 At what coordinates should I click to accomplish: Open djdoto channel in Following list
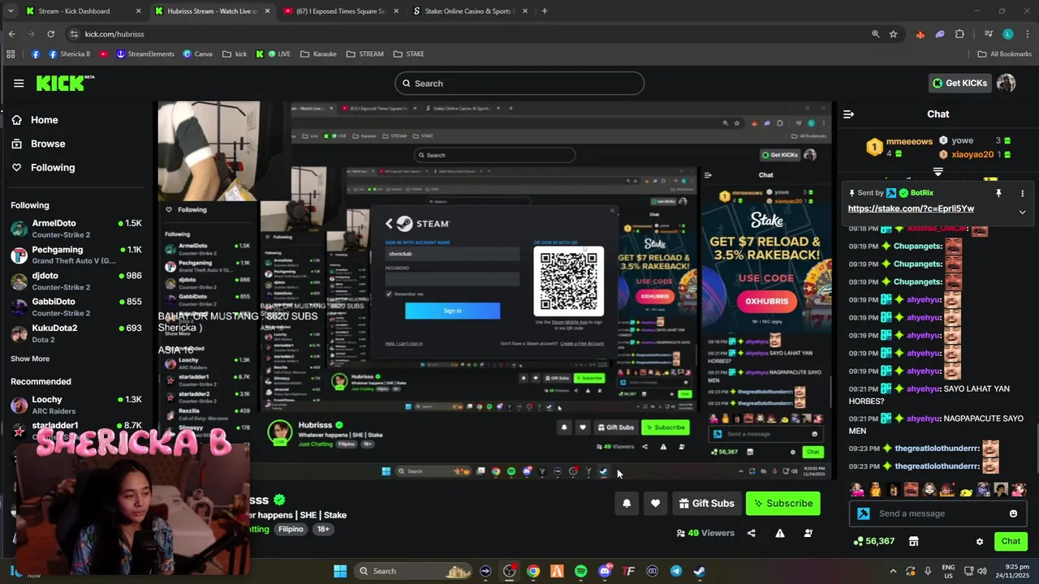point(76,281)
